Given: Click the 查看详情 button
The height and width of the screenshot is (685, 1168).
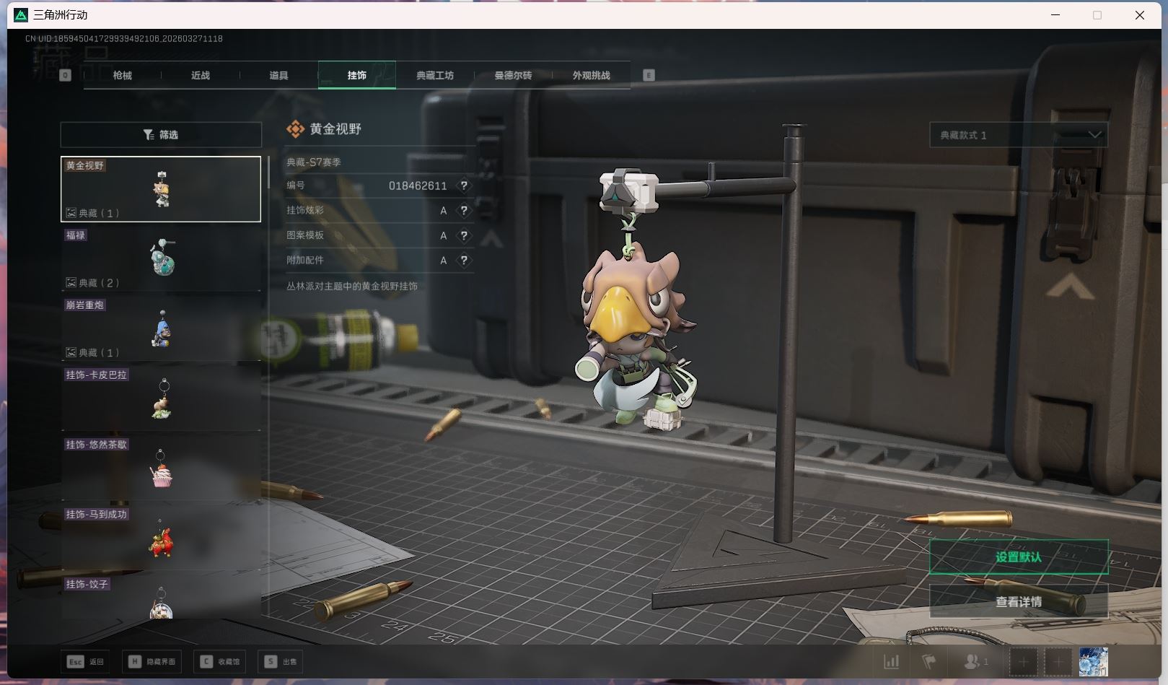Looking at the screenshot, I should (1018, 601).
